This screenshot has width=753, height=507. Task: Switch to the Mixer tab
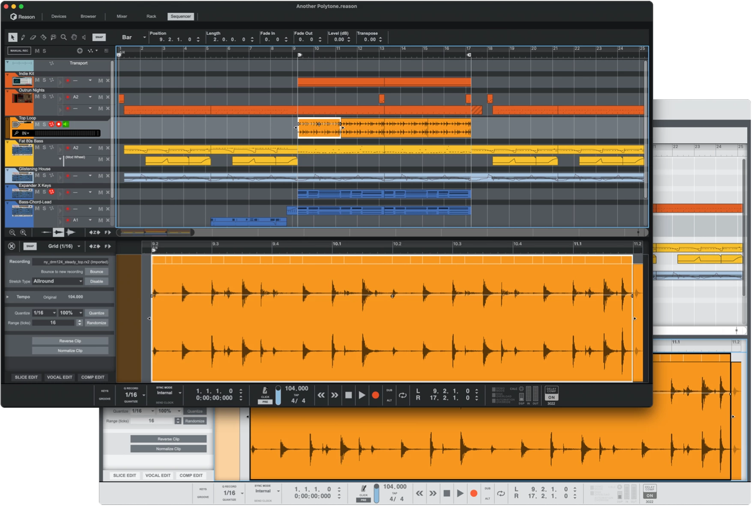coord(121,16)
